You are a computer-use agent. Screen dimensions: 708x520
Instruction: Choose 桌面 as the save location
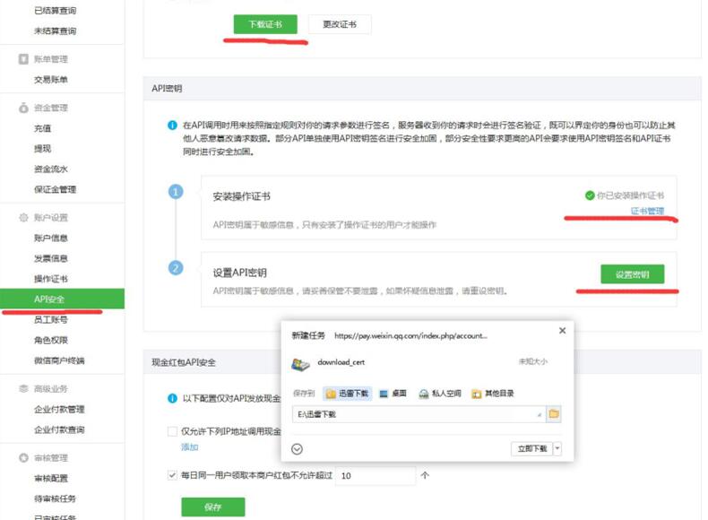click(393, 394)
